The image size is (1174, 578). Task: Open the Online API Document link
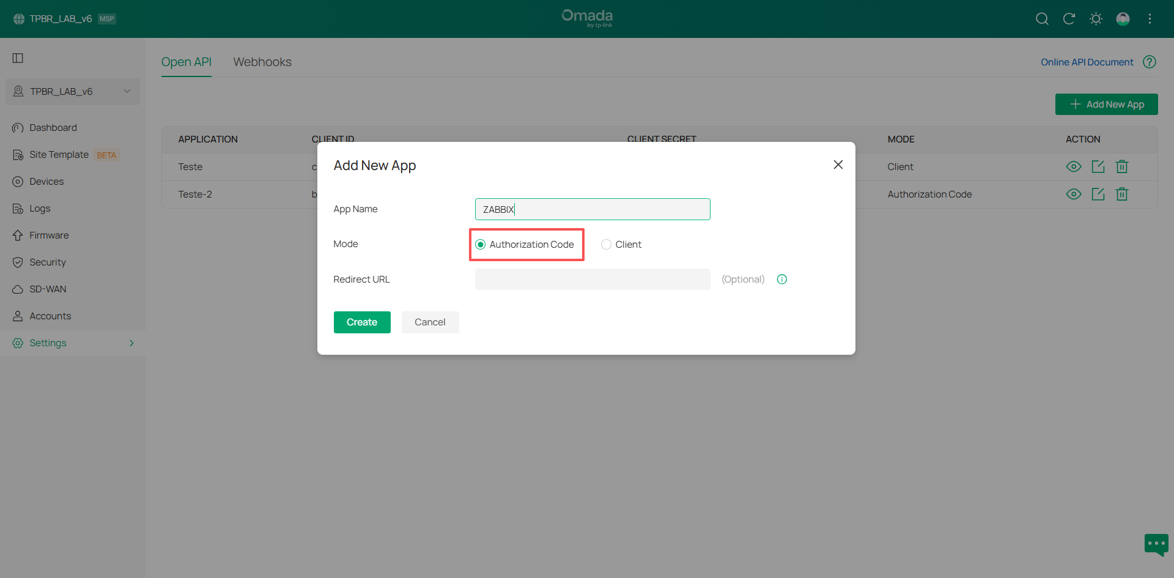(1087, 62)
